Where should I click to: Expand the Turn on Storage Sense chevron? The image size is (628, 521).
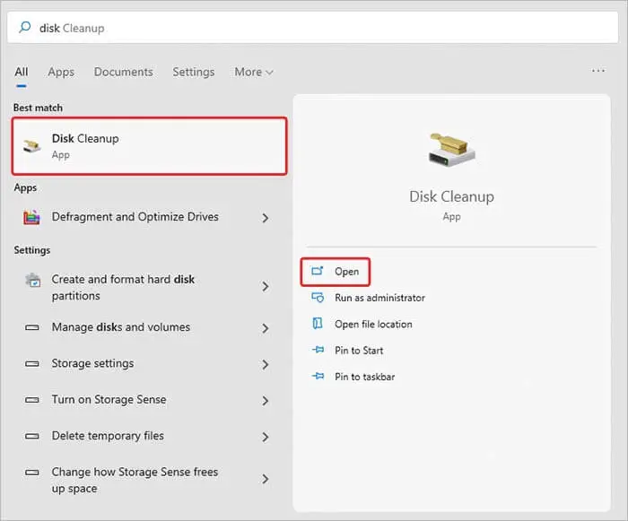(x=266, y=401)
